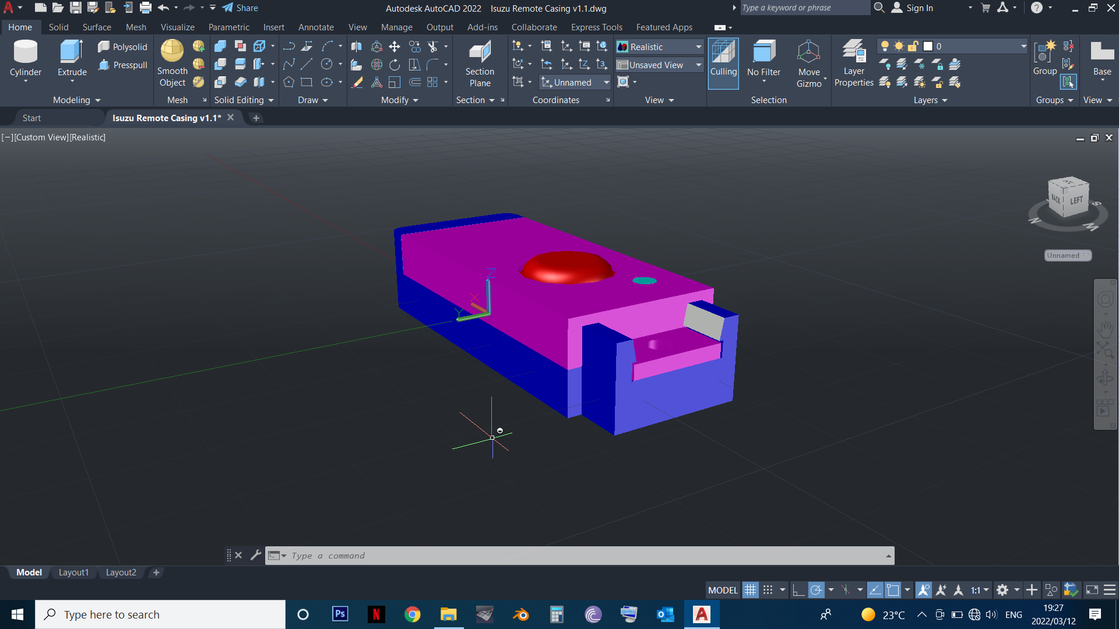This screenshot has height=629, width=1119.
Task: Expand the Draw panel
Action: [x=313, y=100]
